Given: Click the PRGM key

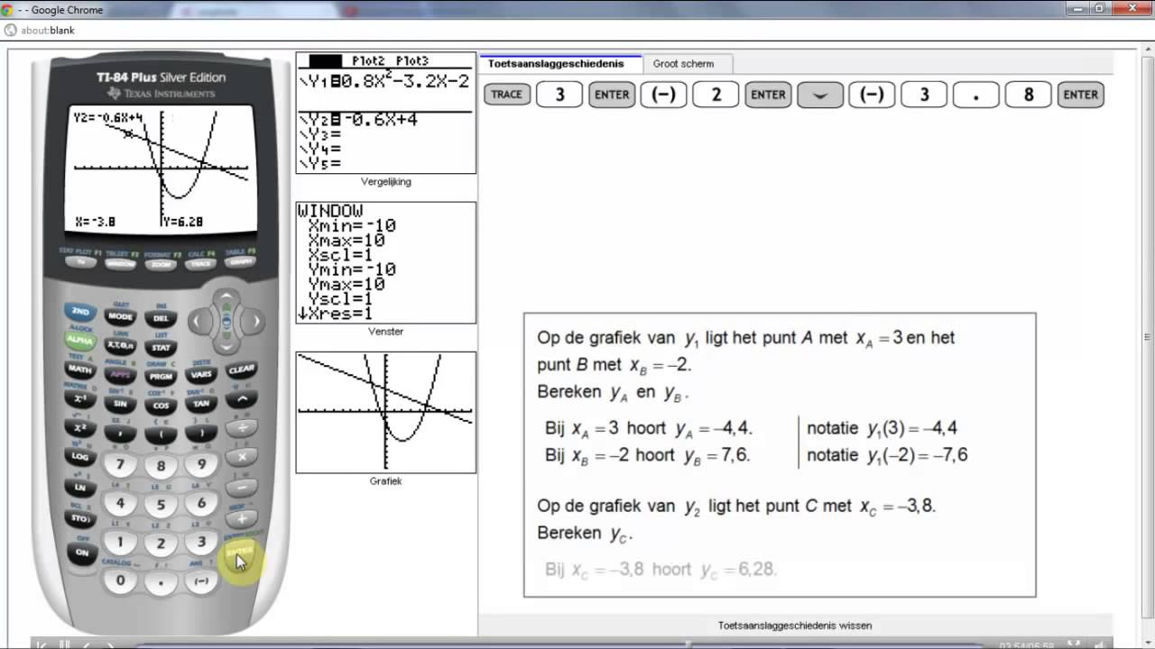Looking at the screenshot, I should pyautogui.click(x=161, y=377).
